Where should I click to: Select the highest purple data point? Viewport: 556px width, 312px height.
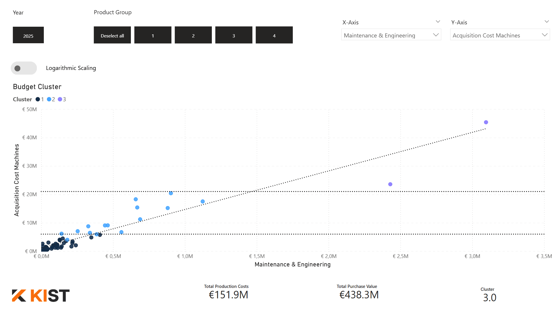coord(486,122)
